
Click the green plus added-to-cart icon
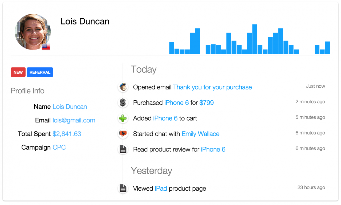coord(123,118)
